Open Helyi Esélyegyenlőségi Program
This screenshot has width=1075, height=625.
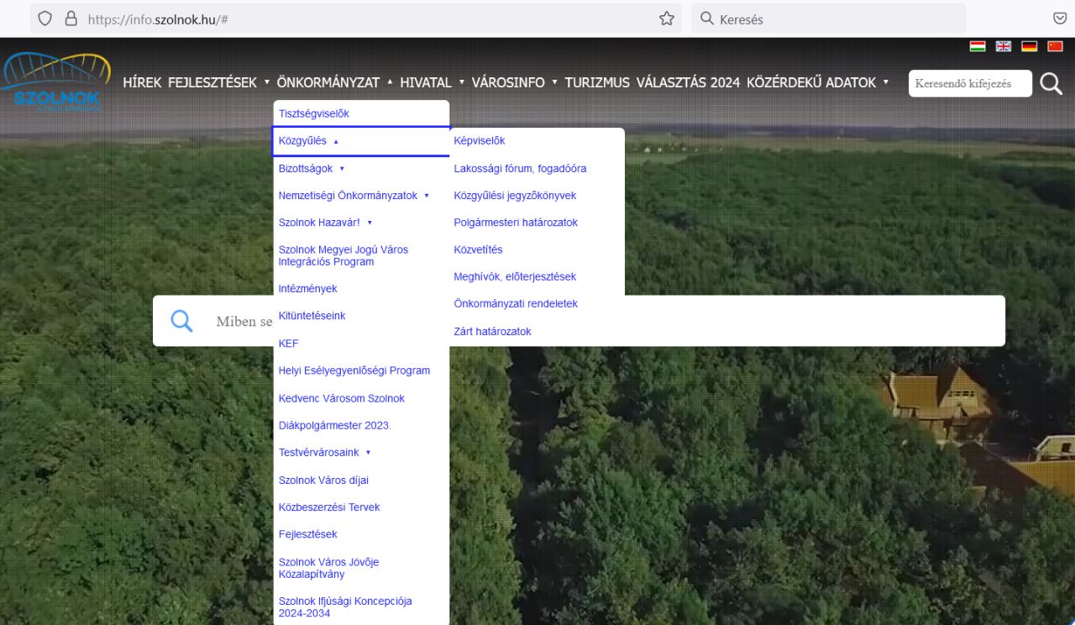pyautogui.click(x=354, y=370)
